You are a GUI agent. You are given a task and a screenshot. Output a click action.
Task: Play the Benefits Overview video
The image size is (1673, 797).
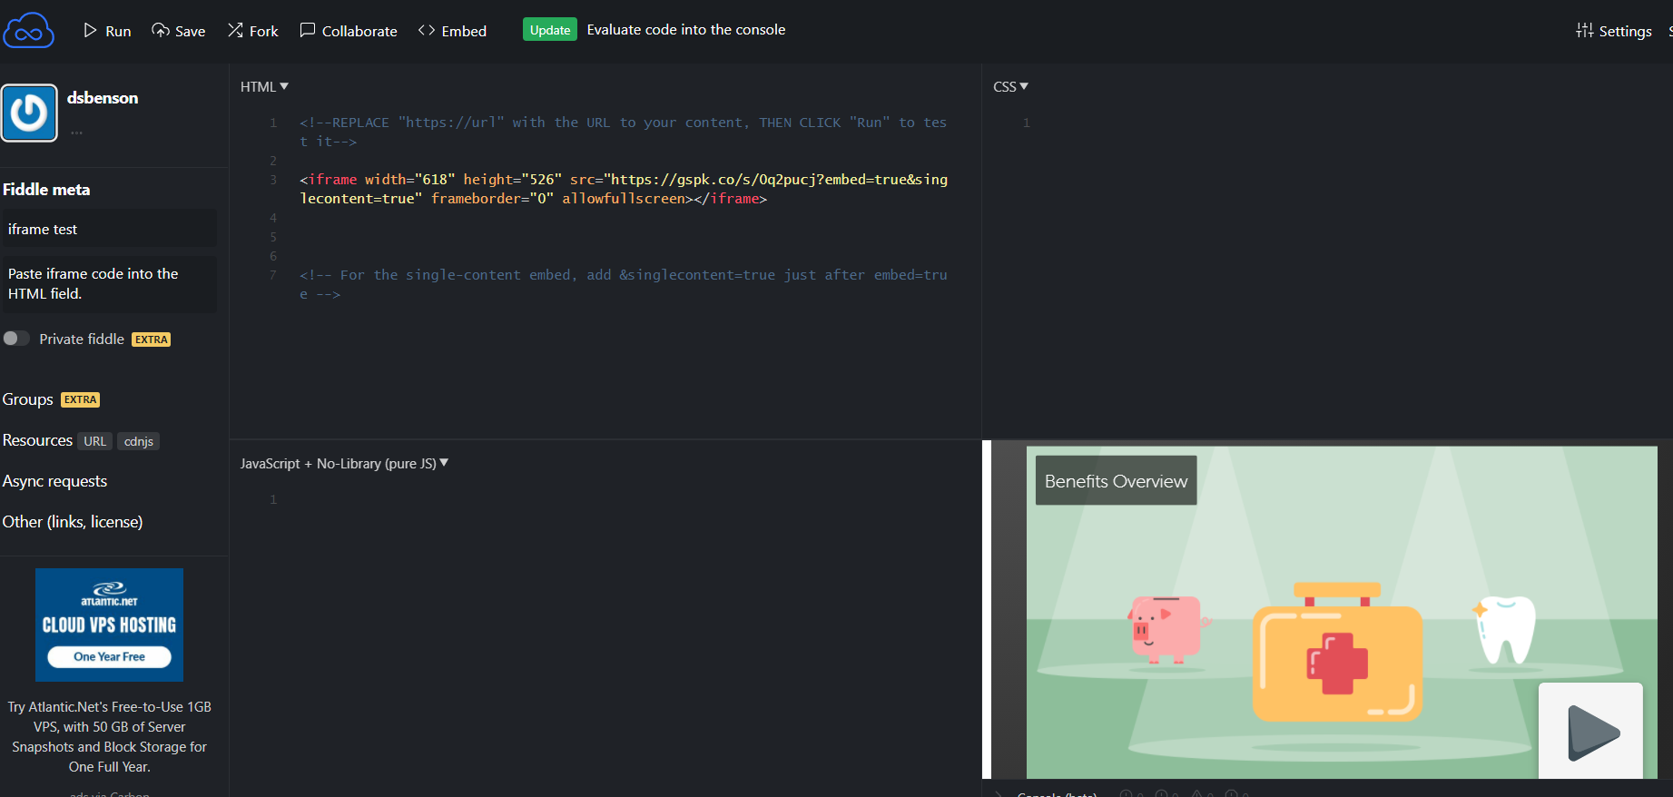click(1590, 731)
